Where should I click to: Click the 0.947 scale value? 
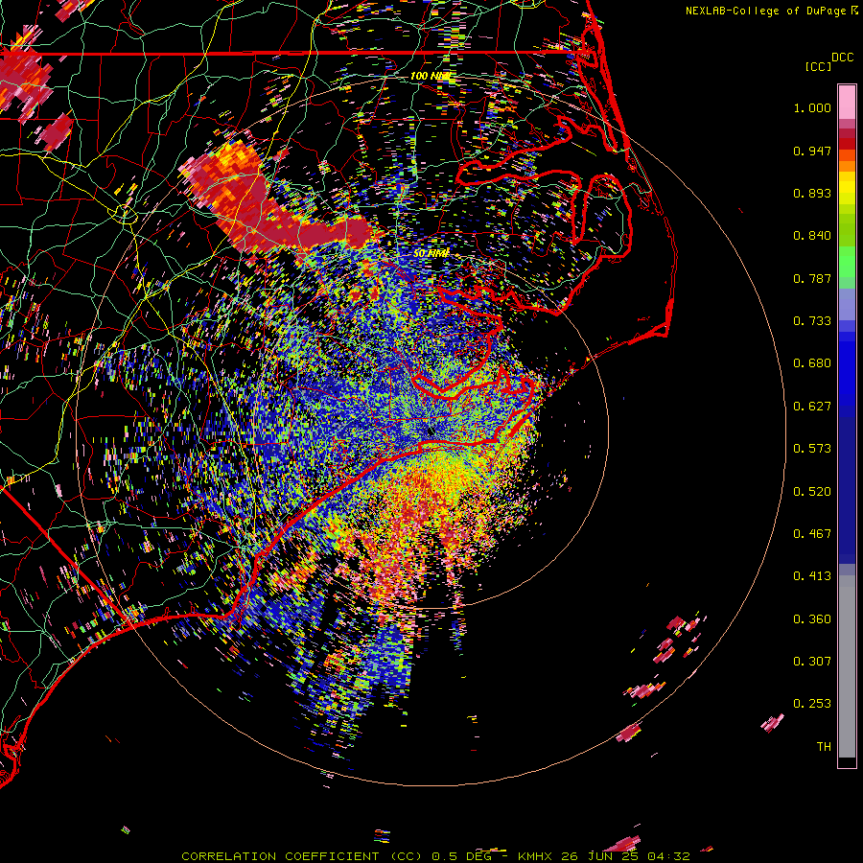click(x=812, y=151)
